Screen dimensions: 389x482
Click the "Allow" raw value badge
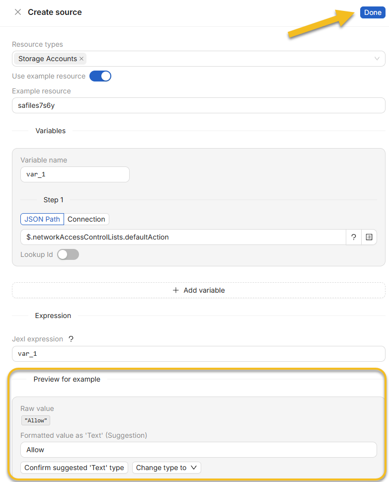tap(36, 420)
